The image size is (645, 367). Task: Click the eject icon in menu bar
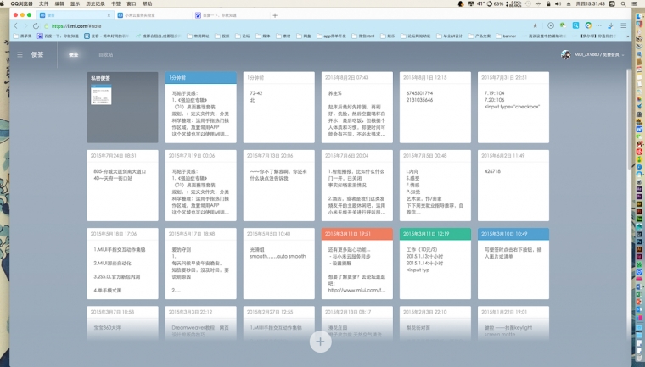pyautogui.click(x=569, y=3)
